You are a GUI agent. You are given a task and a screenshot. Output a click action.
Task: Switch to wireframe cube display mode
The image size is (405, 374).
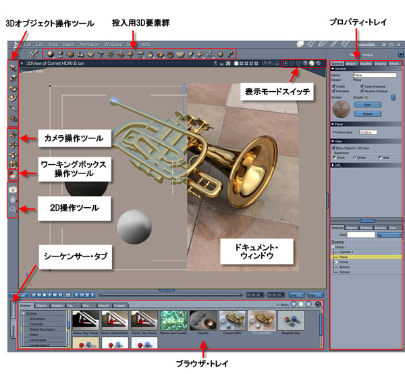click(x=298, y=63)
